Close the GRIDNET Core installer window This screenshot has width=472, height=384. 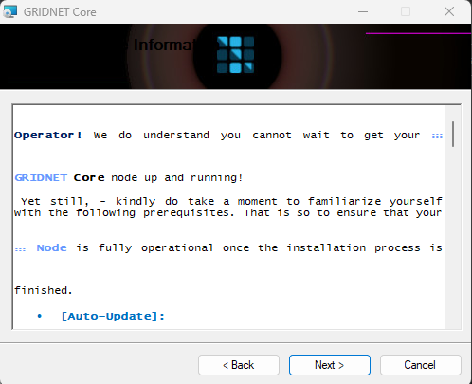click(x=449, y=12)
